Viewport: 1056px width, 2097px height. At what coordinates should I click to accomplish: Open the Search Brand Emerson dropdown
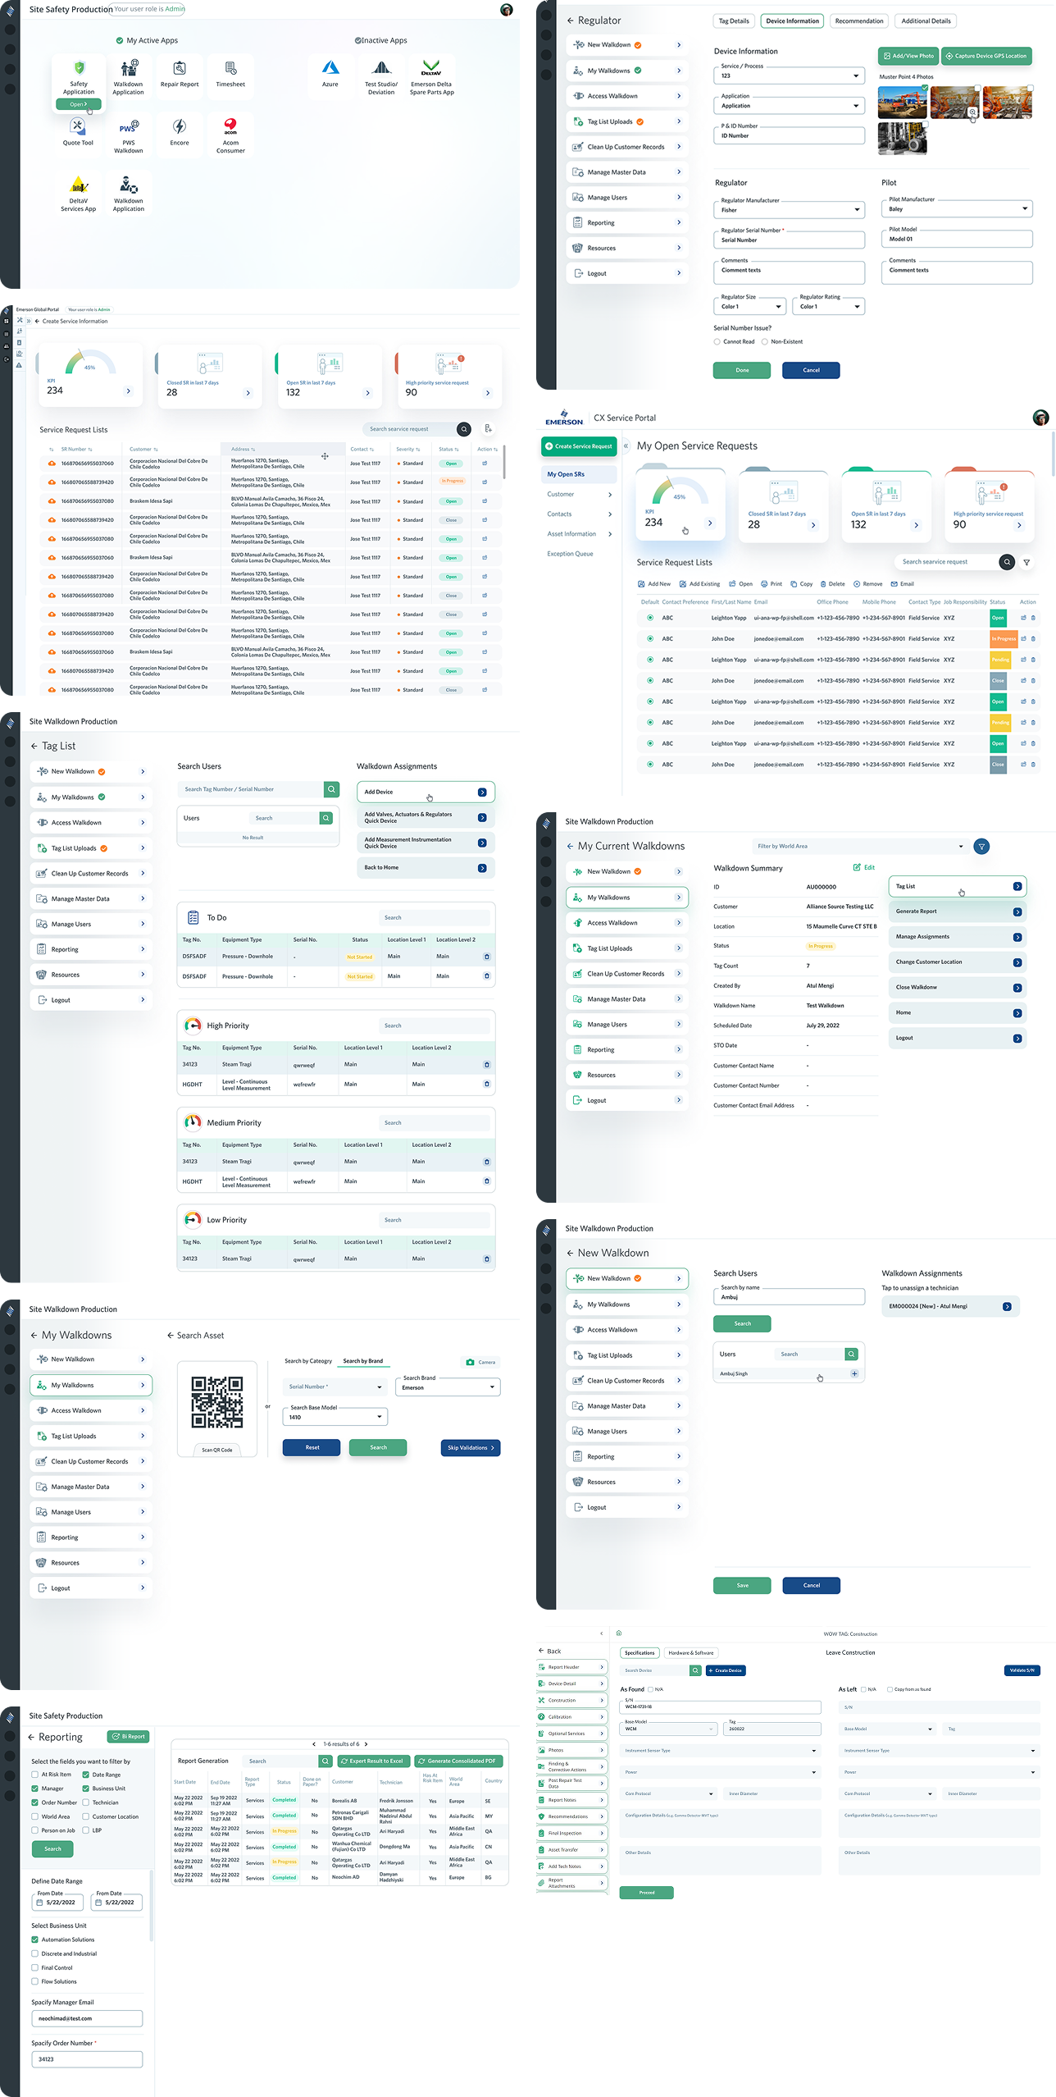(x=448, y=1387)
